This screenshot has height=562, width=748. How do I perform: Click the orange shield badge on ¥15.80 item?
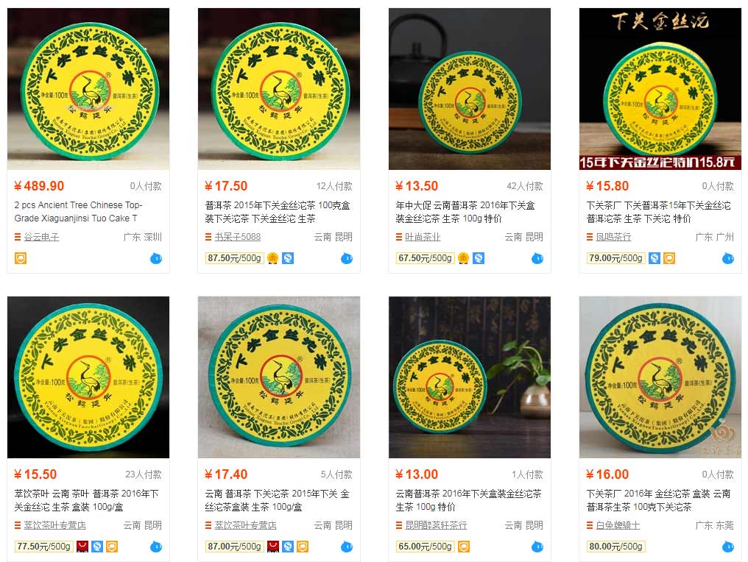click(x=669, y=258)
